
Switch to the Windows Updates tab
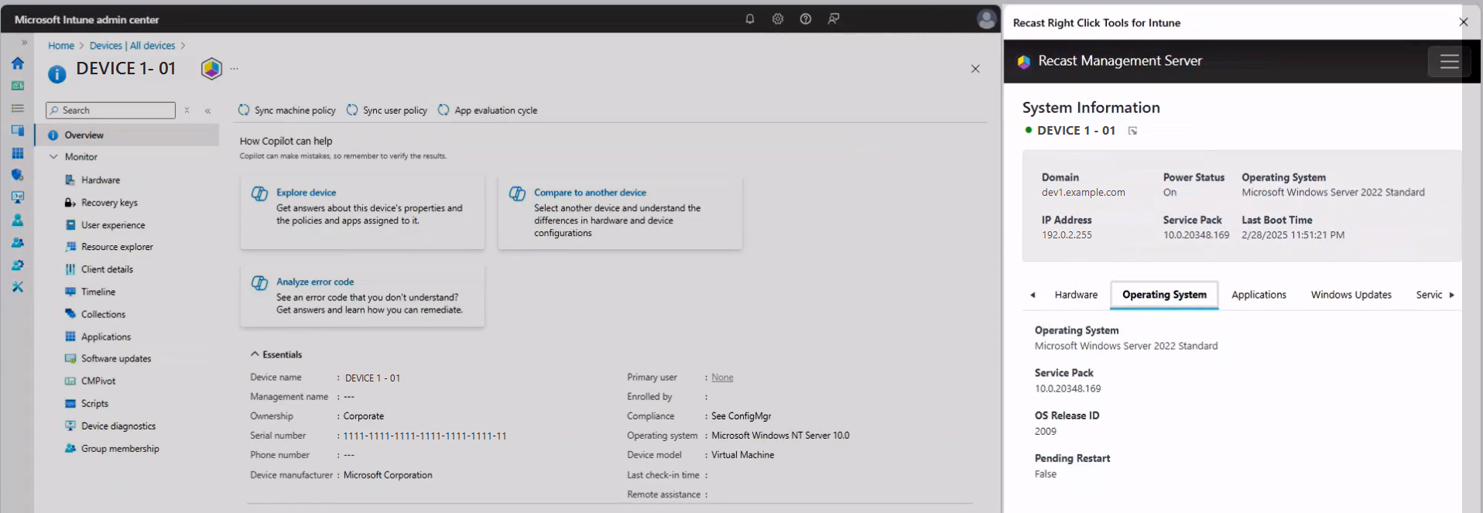tap(1351, 295)
